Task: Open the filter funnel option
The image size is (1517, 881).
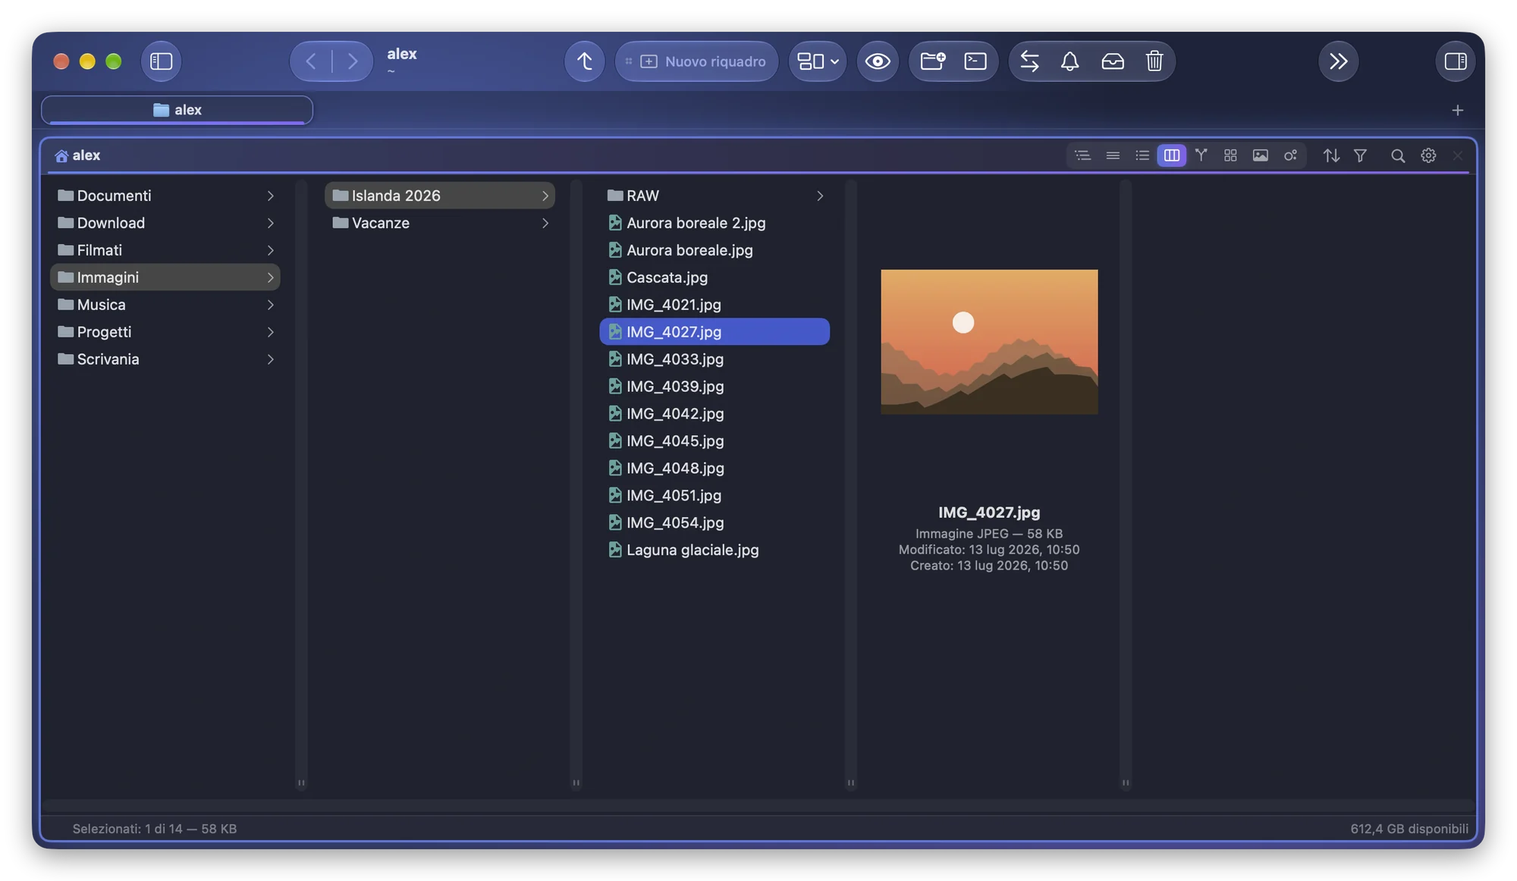Action: click(1360, 155)
